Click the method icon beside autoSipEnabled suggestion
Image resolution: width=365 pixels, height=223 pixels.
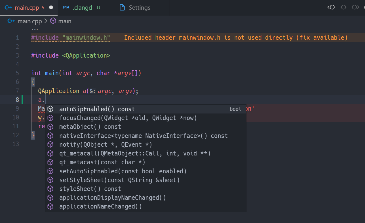pos(50,109)
